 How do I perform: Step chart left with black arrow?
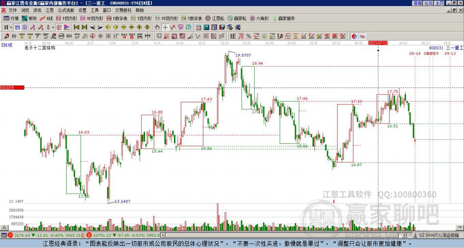pyautogui.click(x=92, y=28)
